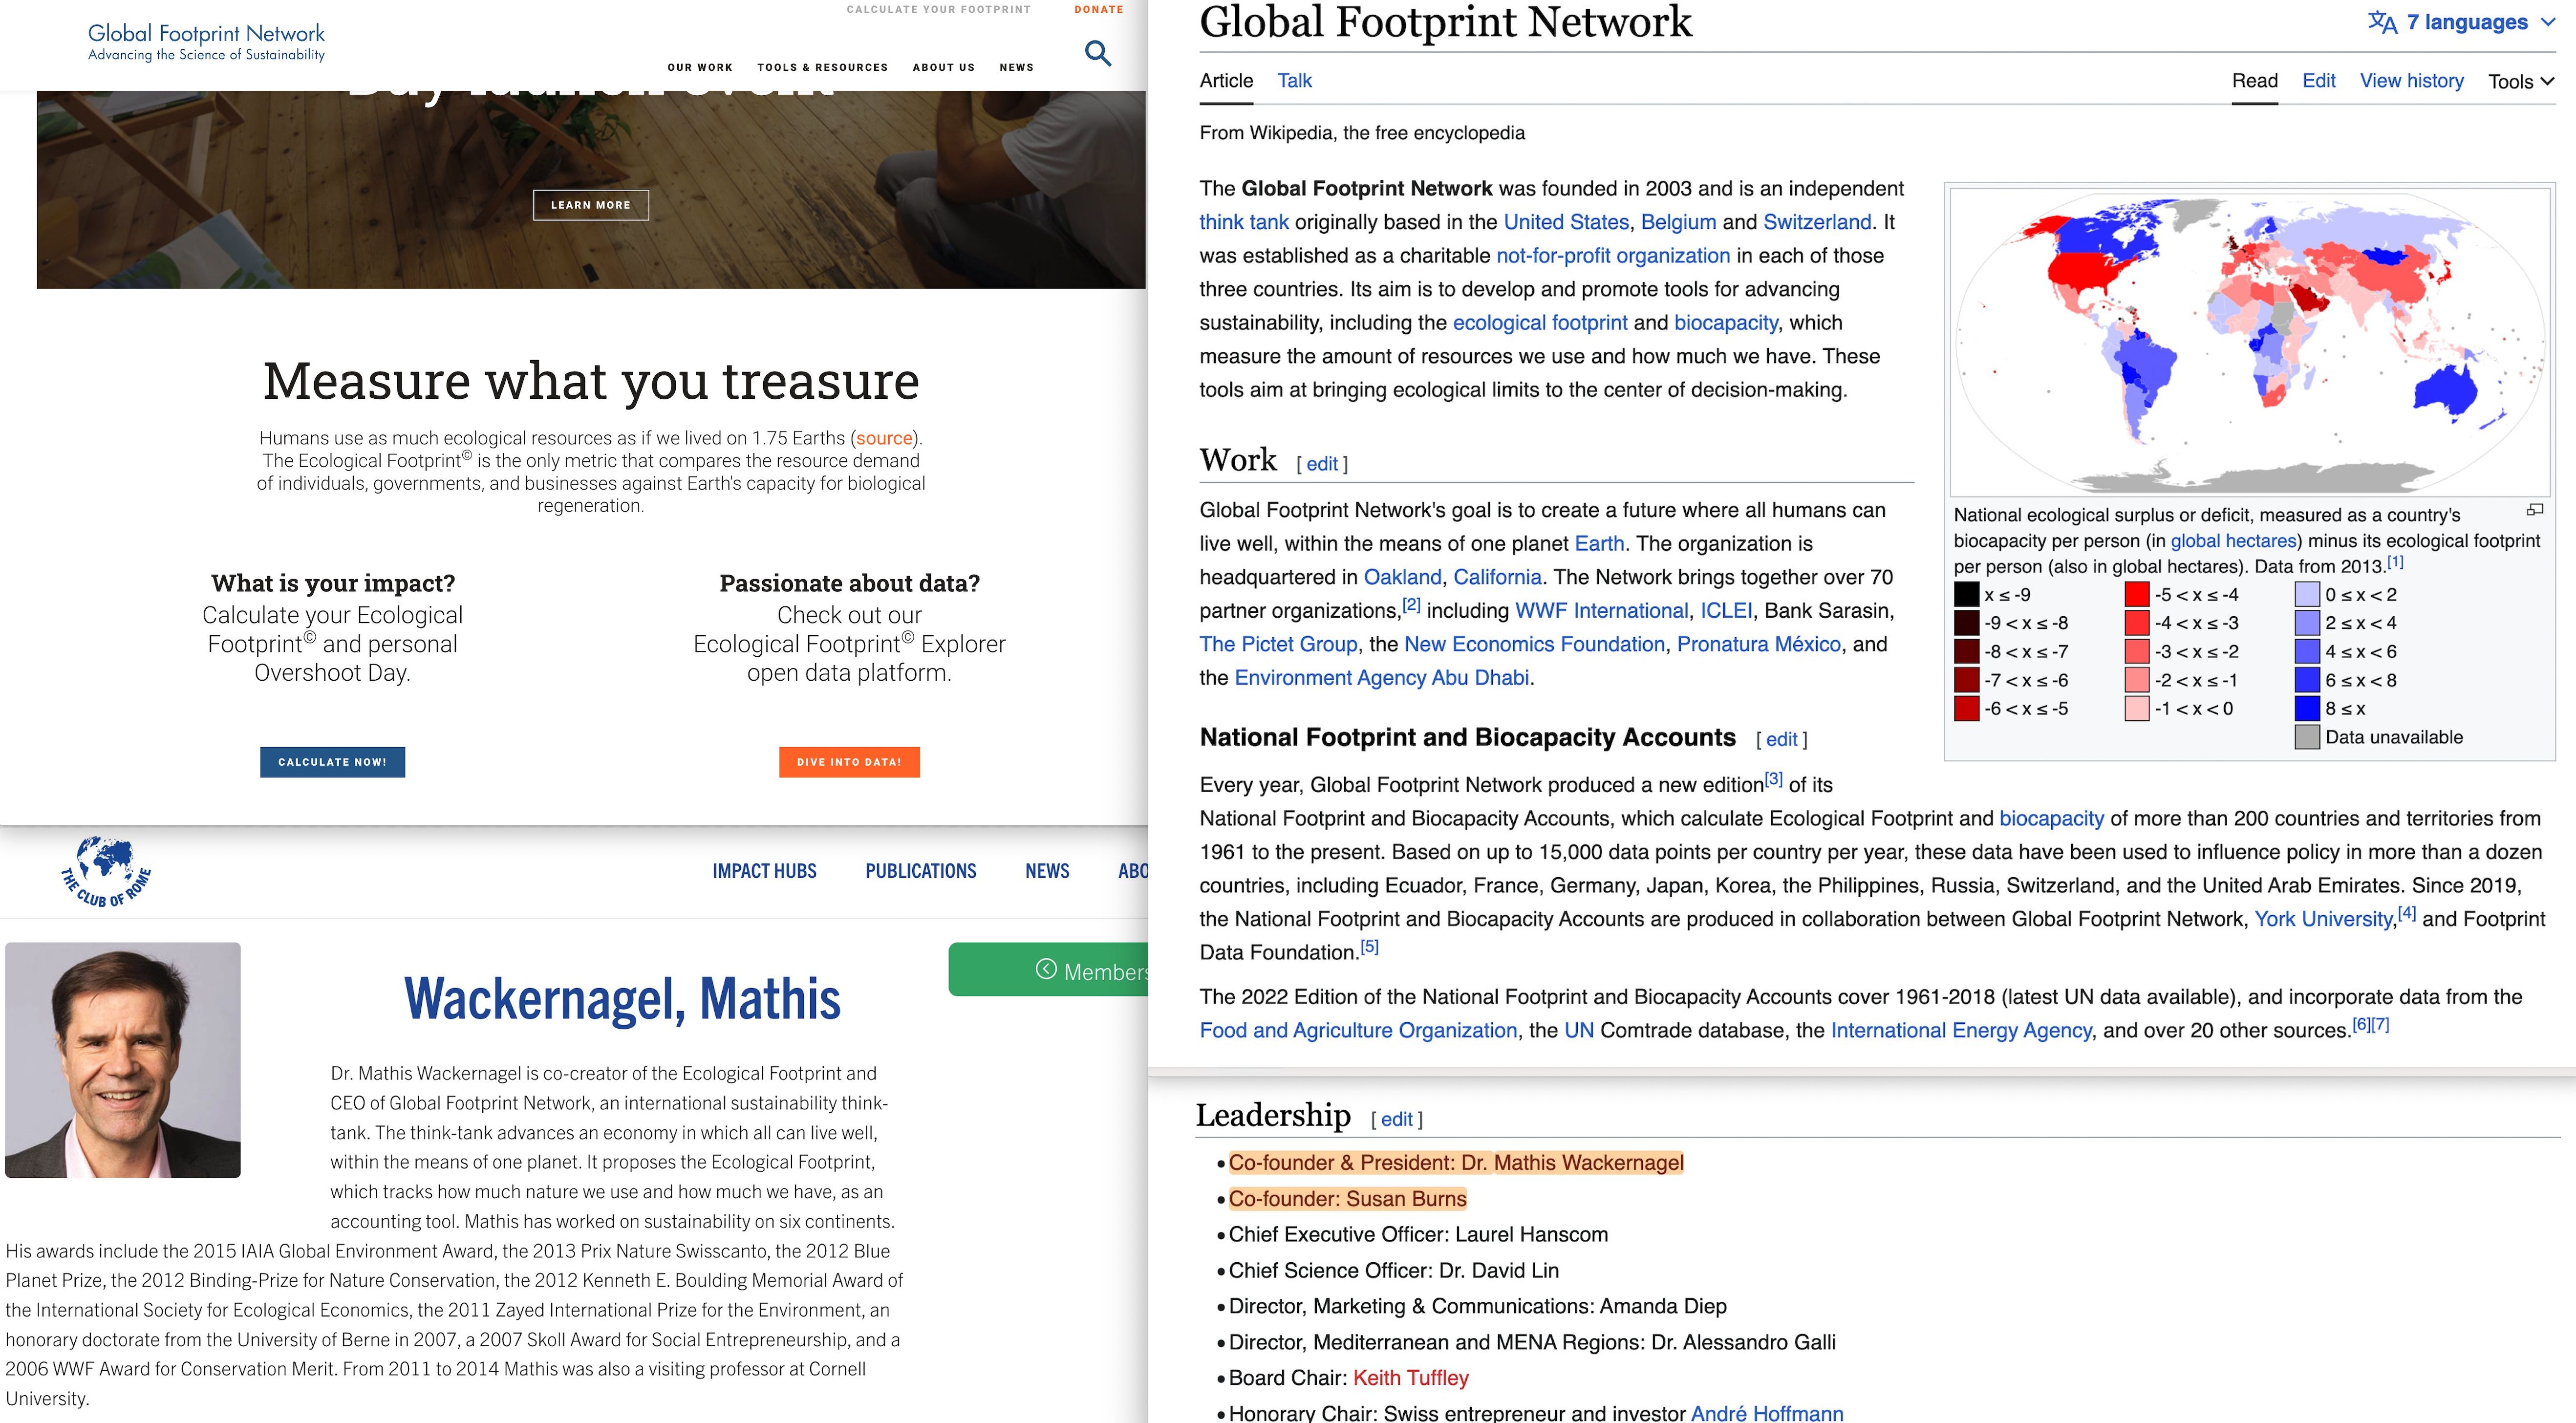The height and width of the screenshot is (1423, 2576).
Task: Follow the 'Switzerland' link
Action: [1817, 222]
